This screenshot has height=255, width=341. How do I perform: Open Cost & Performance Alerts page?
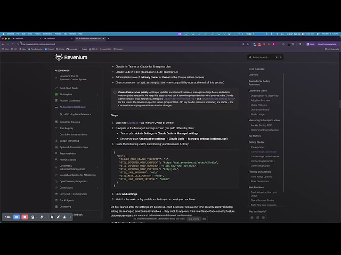click(x=74, y=134)
